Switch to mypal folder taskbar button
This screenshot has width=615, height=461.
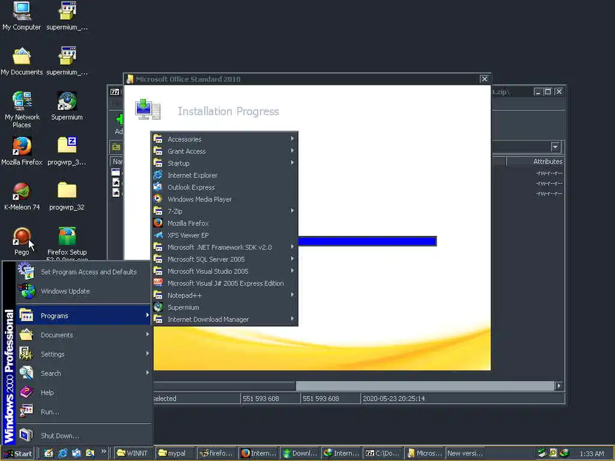tap(175, 453)
